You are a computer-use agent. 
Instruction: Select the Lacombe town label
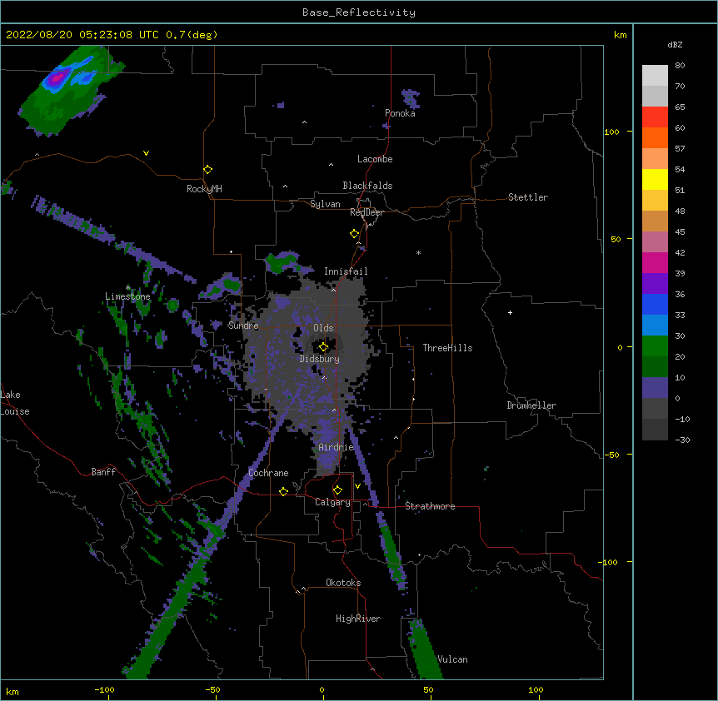pos(375,159)
